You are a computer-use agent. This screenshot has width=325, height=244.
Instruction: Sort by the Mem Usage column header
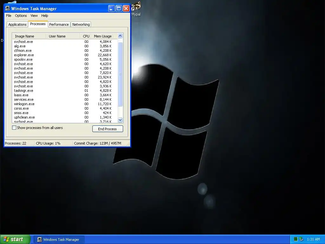[102, 36]
